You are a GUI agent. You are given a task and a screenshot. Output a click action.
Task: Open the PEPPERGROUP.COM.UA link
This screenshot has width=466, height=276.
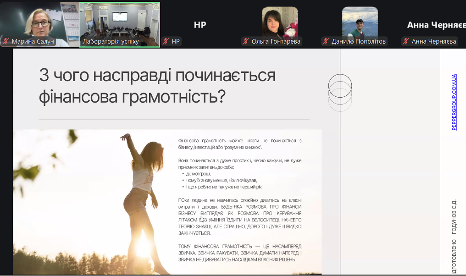pyautogui.click(x=454, y=102)
